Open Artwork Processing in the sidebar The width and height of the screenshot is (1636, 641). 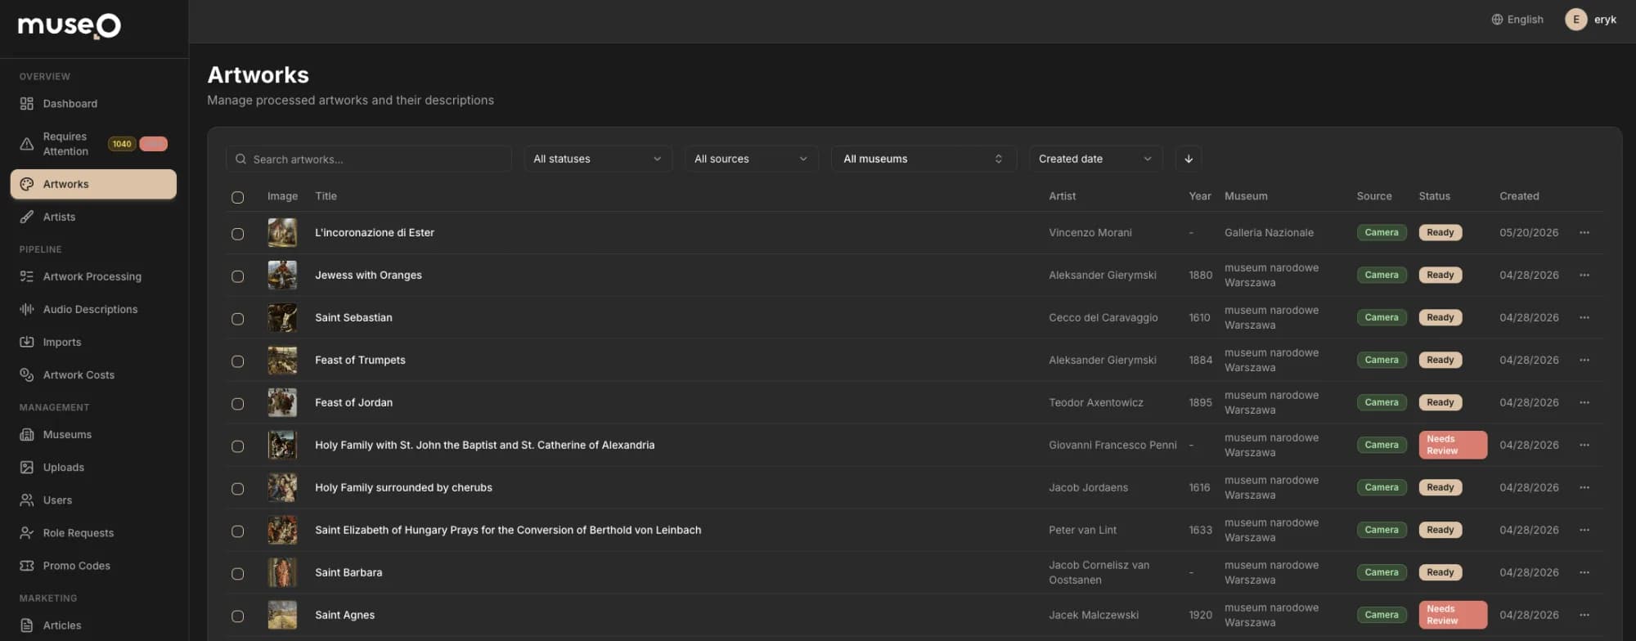click(x=93, y=276)
